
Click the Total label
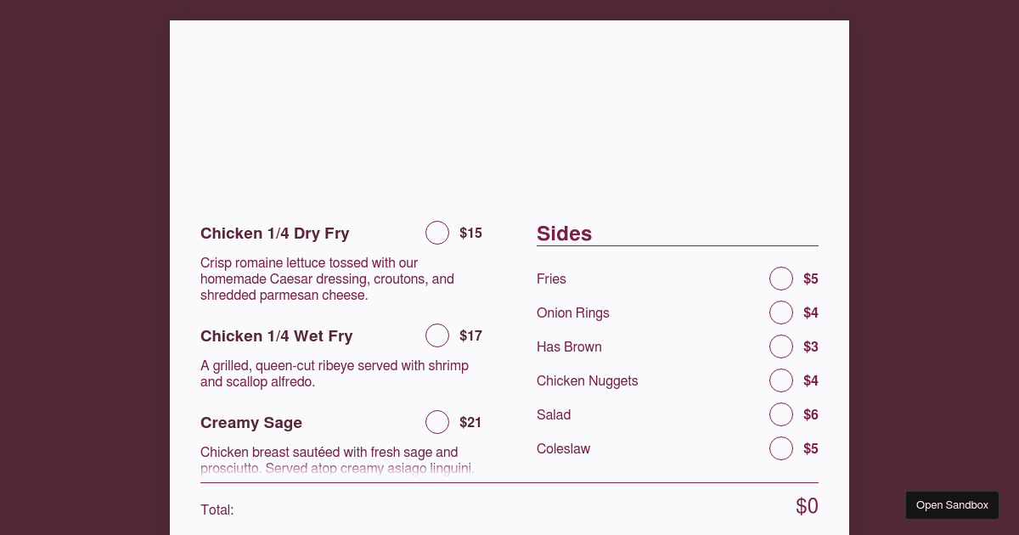point(217,510)
